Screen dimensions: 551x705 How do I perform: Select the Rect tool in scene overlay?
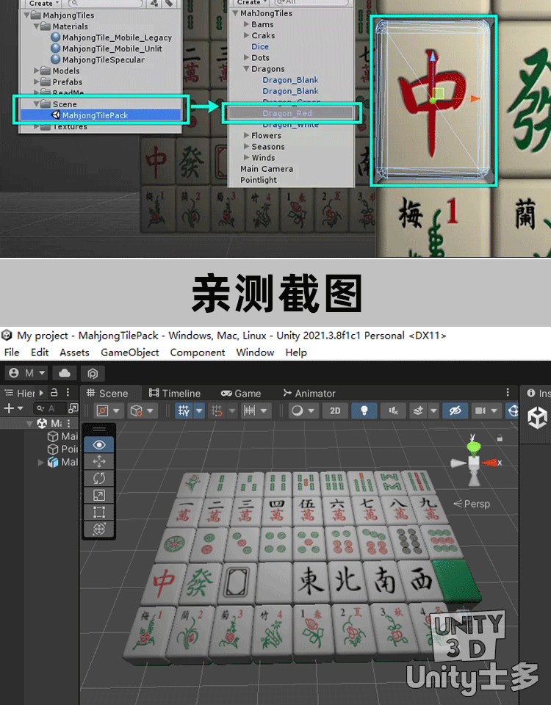99,512
